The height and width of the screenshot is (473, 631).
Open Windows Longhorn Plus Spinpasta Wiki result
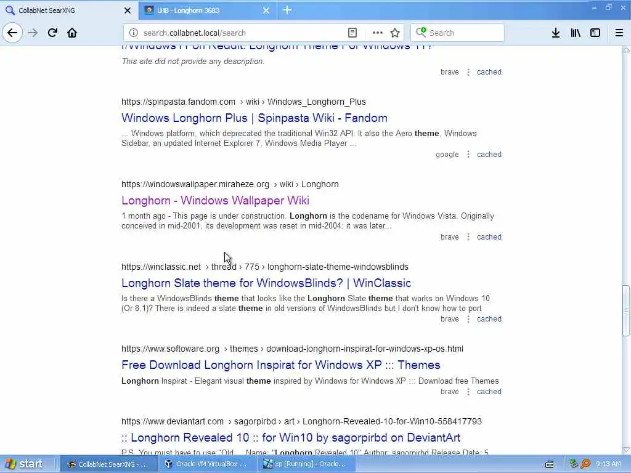pos(254,118)
